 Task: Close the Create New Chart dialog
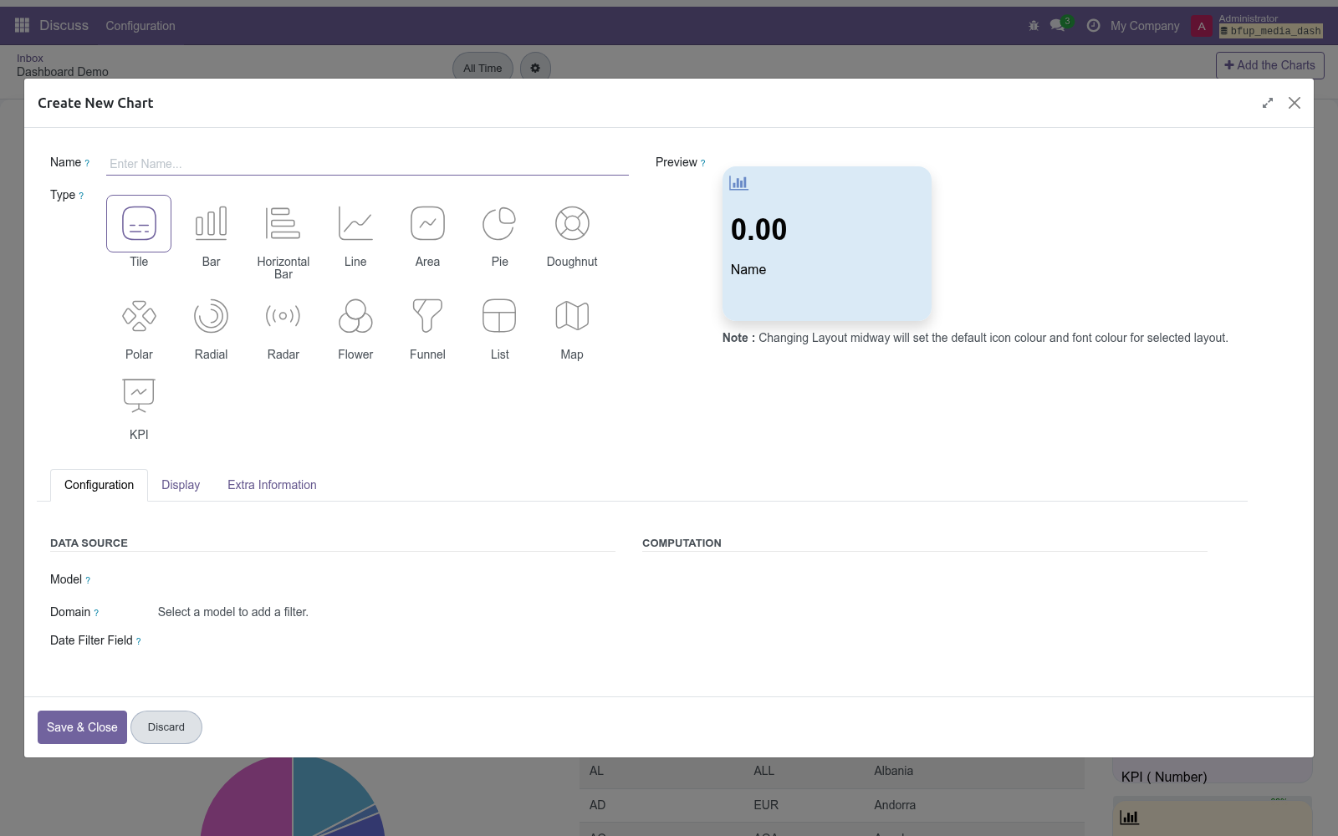click(x=1295, y=103)
